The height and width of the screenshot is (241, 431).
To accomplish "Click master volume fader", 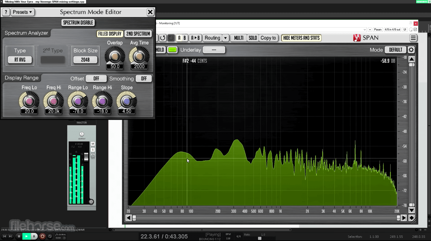I will tap(86, 157).
